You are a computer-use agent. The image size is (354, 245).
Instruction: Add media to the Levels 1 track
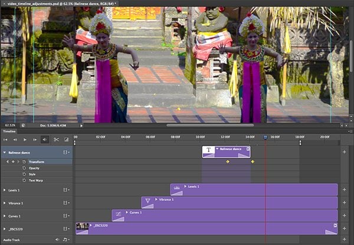344,190
